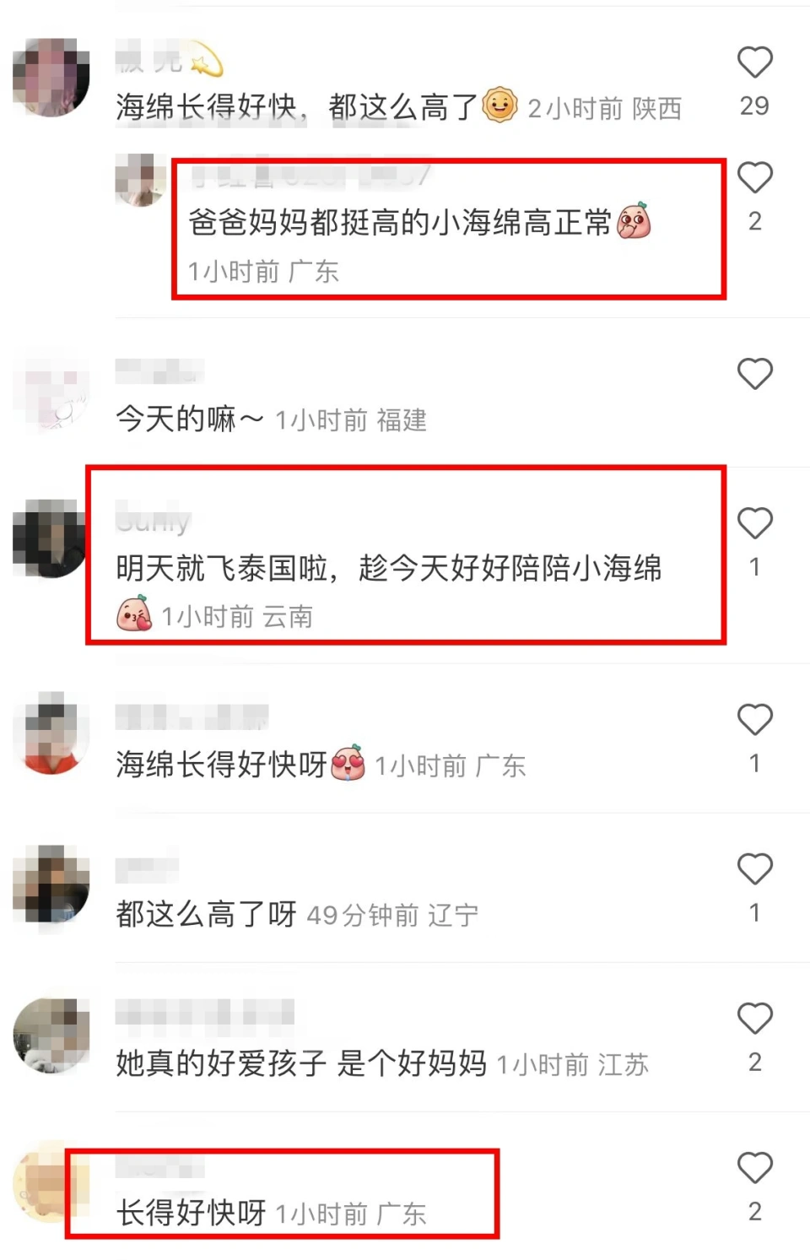This screenshot has width=810, height=1260.
Task: Tap the 明天就飞泰国啦 comment text
Action: click(x=389, y=568)
